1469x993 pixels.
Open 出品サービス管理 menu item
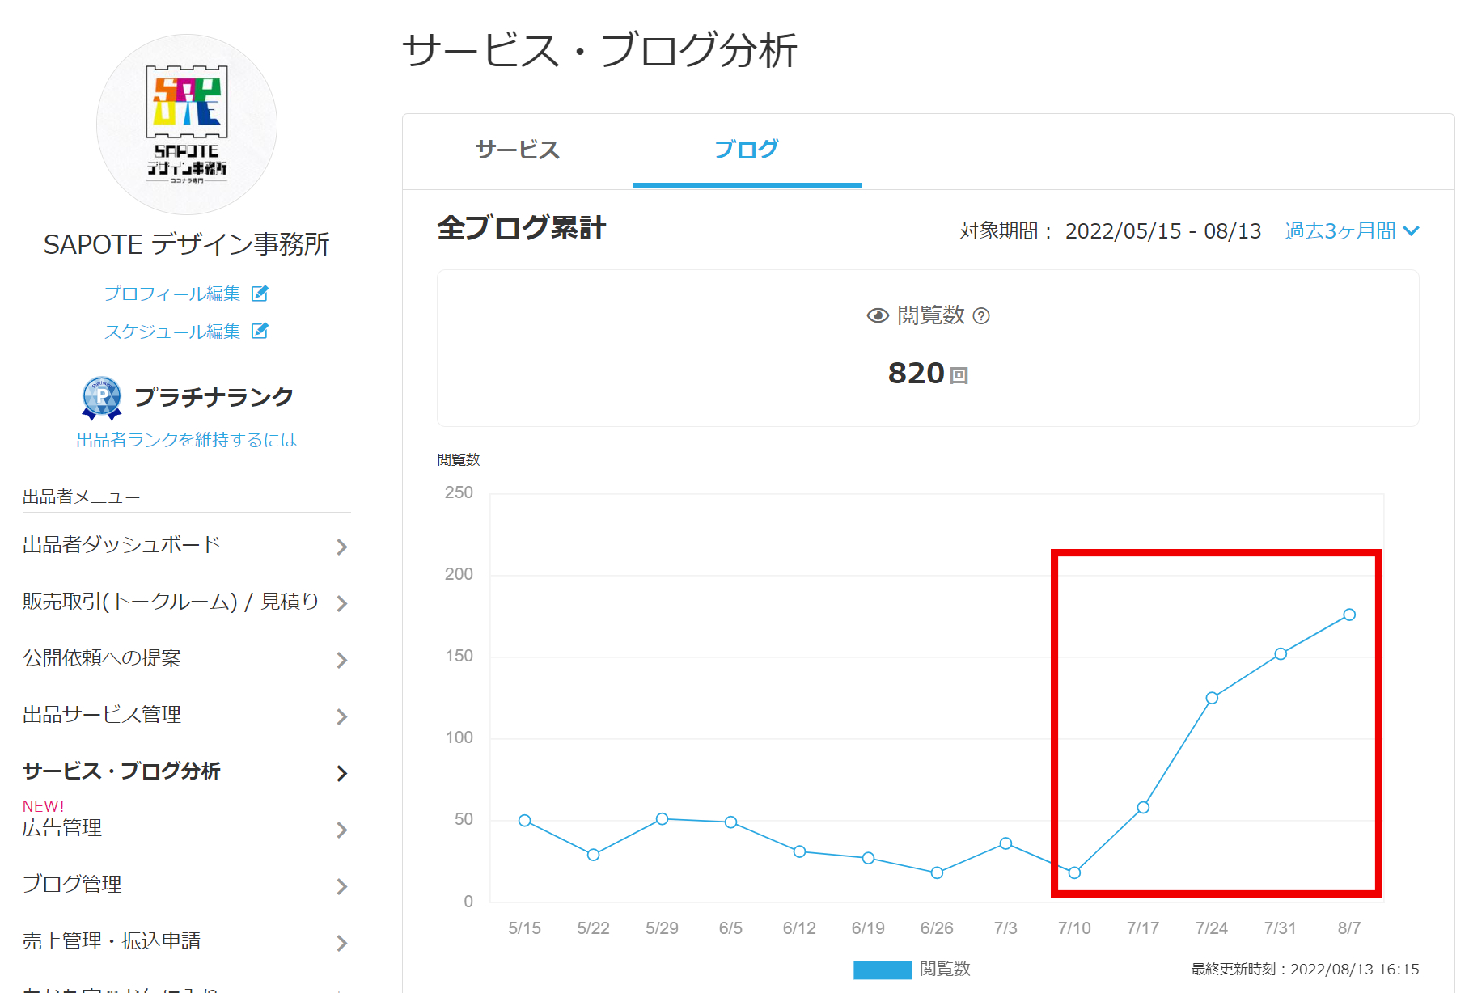point(102,715)
